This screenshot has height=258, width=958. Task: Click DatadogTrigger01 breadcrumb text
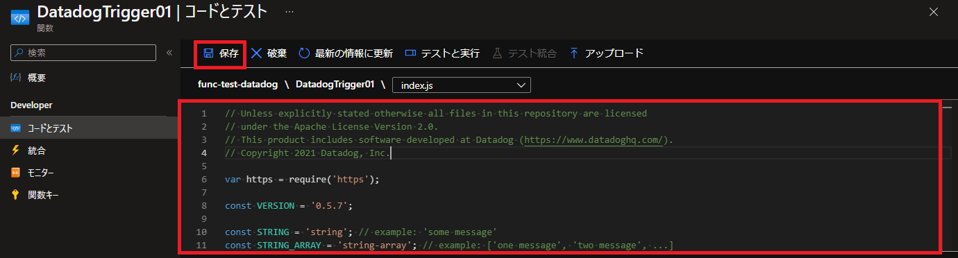coord(335,85)
